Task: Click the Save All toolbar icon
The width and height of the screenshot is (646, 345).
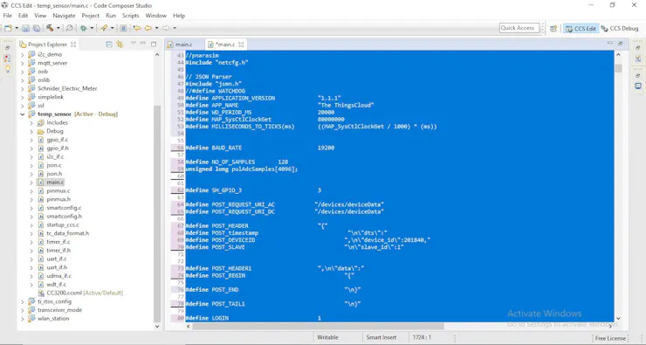Action: (x=37, y=28)
